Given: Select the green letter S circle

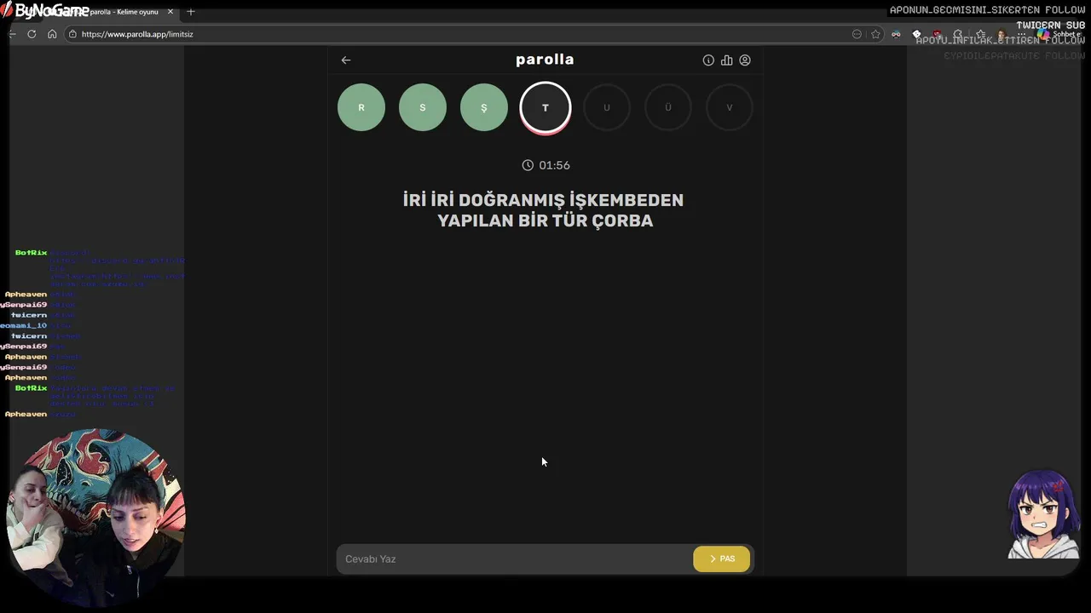Looking at the screenshot, I should pos(423,107).
